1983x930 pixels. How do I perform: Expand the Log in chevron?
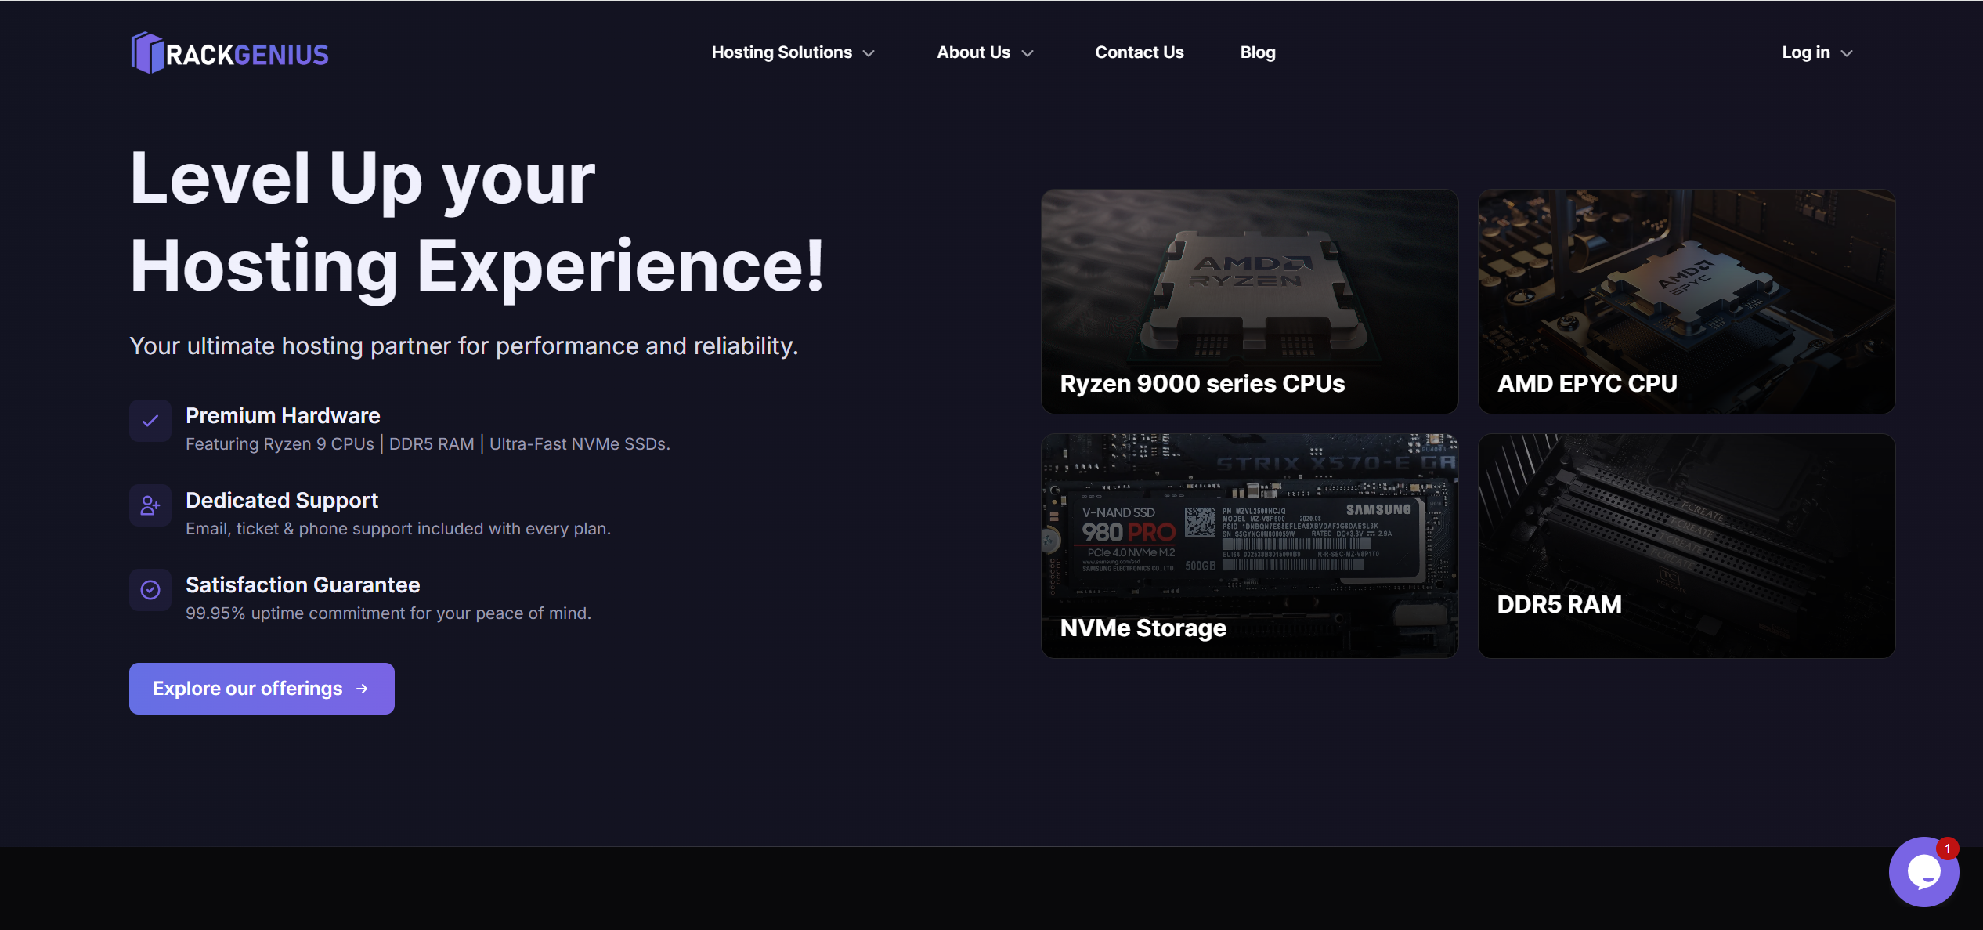[x=1847, y=53]
